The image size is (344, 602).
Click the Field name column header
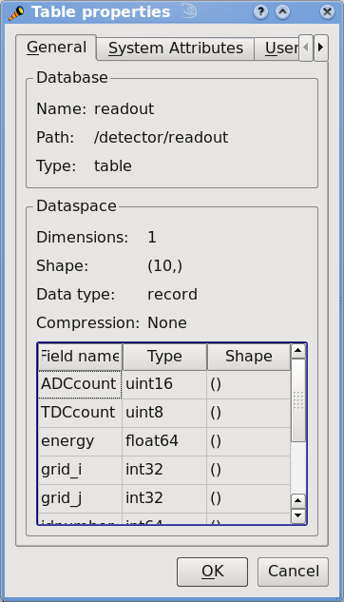pos(80,357)
